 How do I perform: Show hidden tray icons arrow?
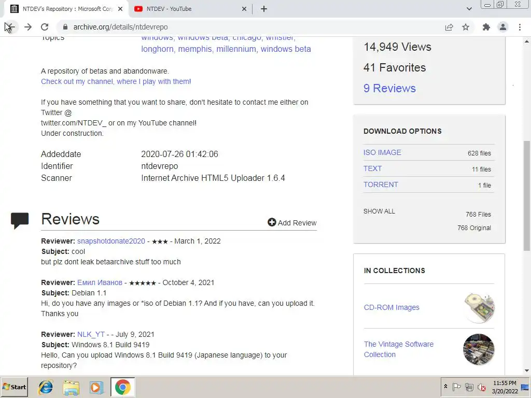tap(445, 387)
